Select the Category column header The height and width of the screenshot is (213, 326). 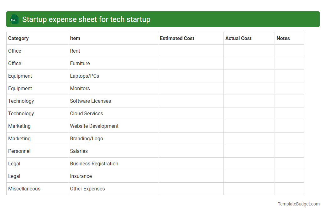(x=18, y=38)
